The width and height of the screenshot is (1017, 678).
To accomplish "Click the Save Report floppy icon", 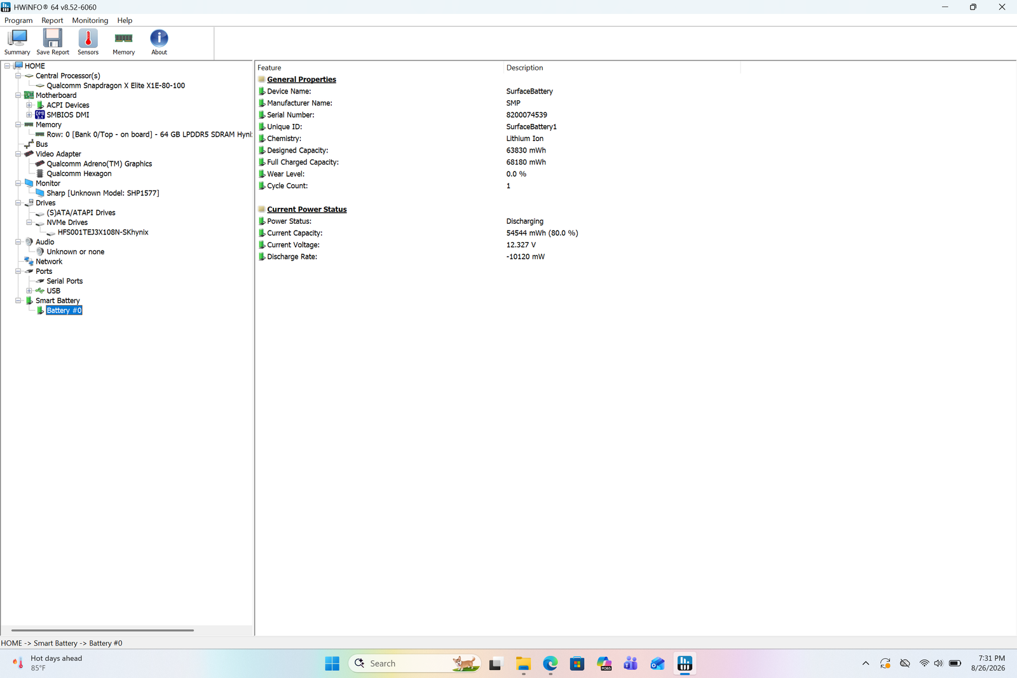I will click(x=53, y=42).
